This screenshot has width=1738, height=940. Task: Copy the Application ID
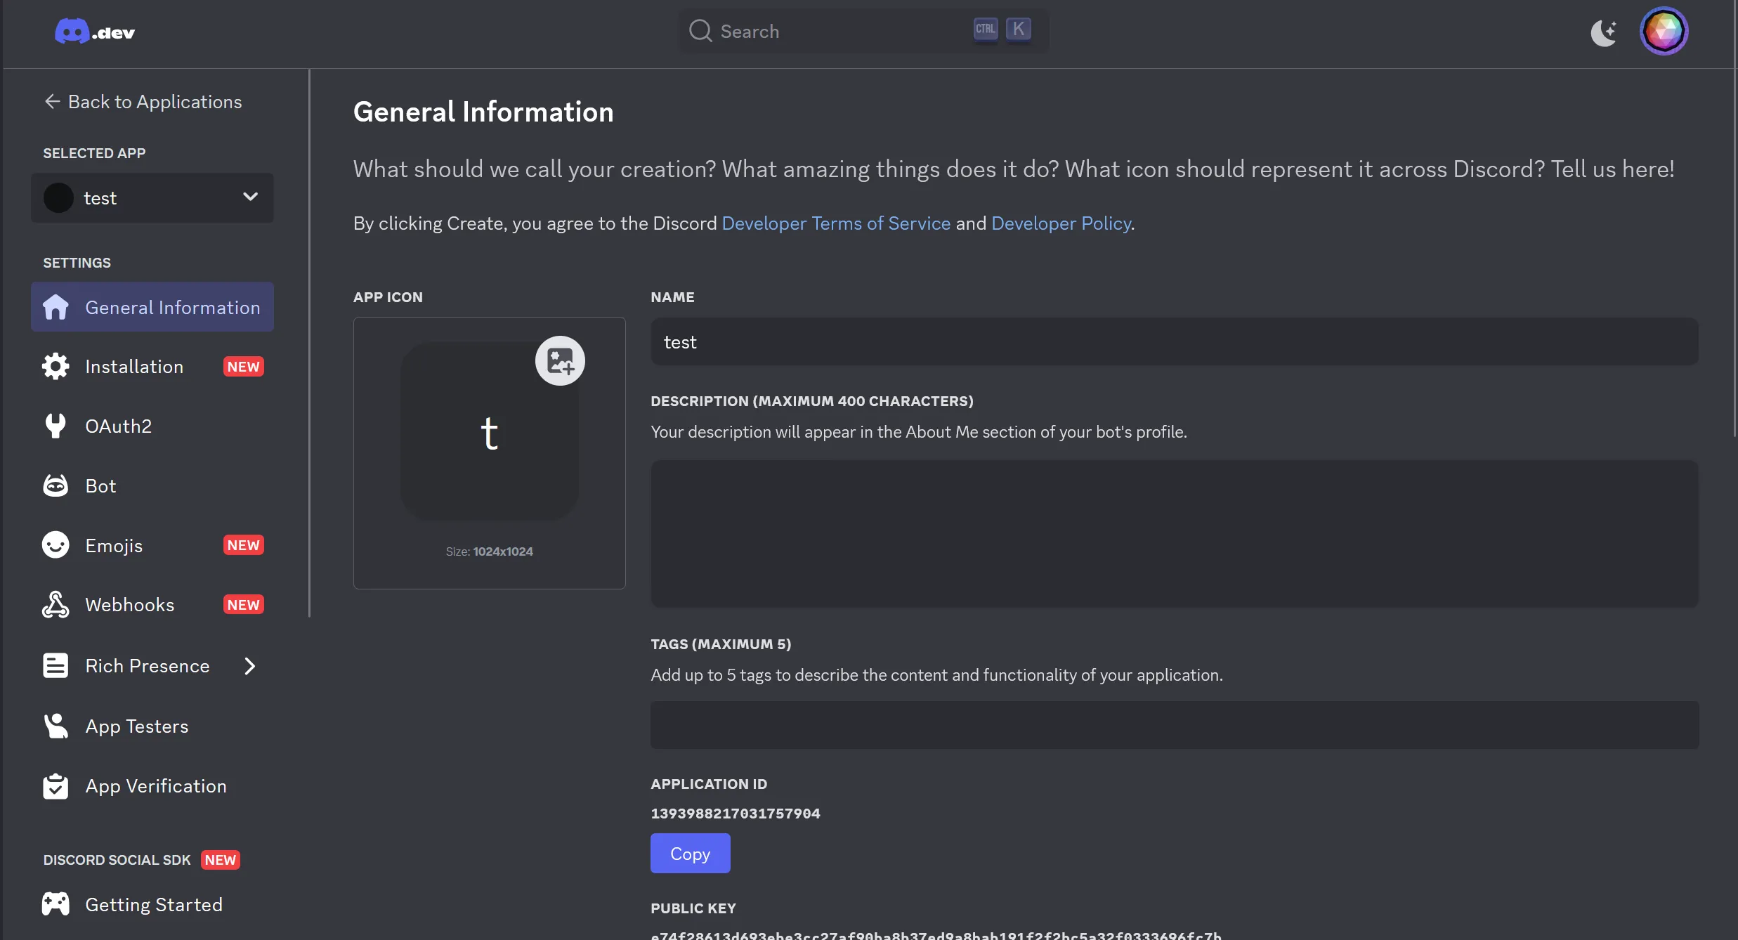pyautogui.click(x=690, y=853)
